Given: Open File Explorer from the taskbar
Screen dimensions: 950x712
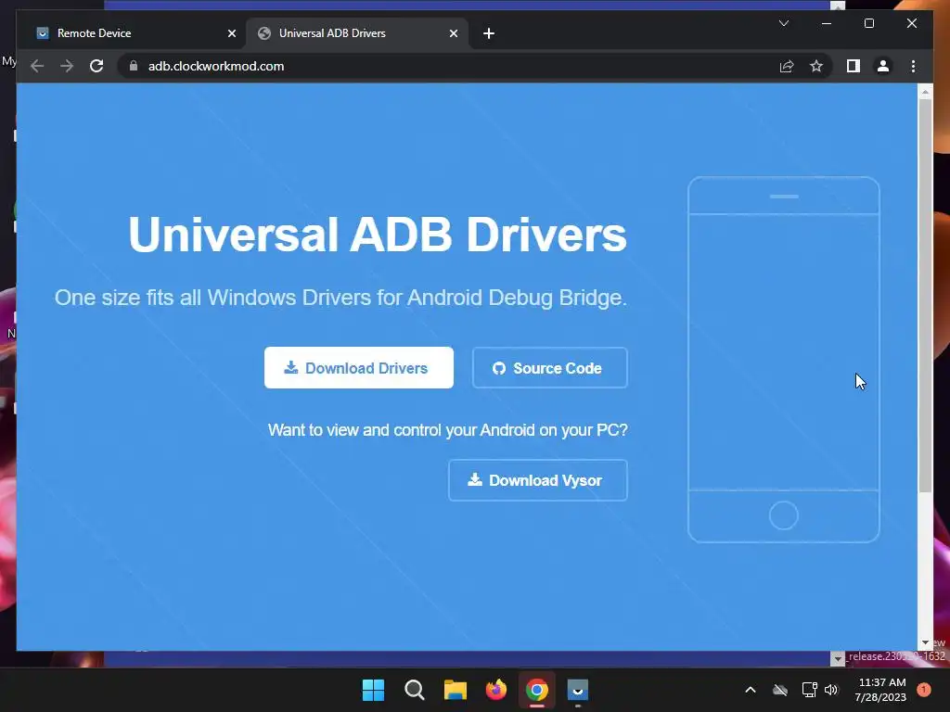Looking at the screenshot, I should (455, 690).
